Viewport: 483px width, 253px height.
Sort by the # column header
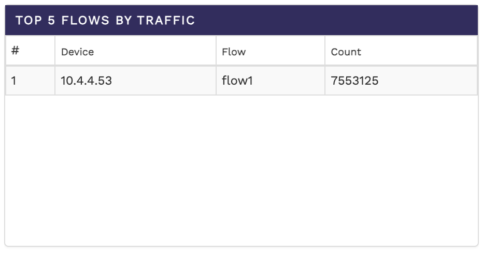(x=16, y=51)
